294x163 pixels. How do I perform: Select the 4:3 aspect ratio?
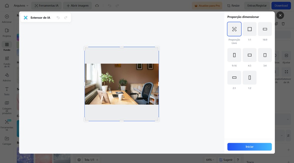point(250,55)
